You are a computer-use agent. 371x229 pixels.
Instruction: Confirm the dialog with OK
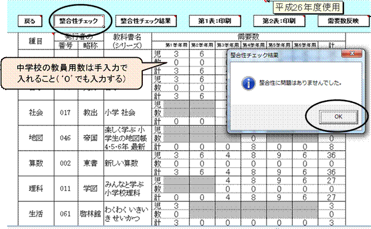(x=338, y=117)
